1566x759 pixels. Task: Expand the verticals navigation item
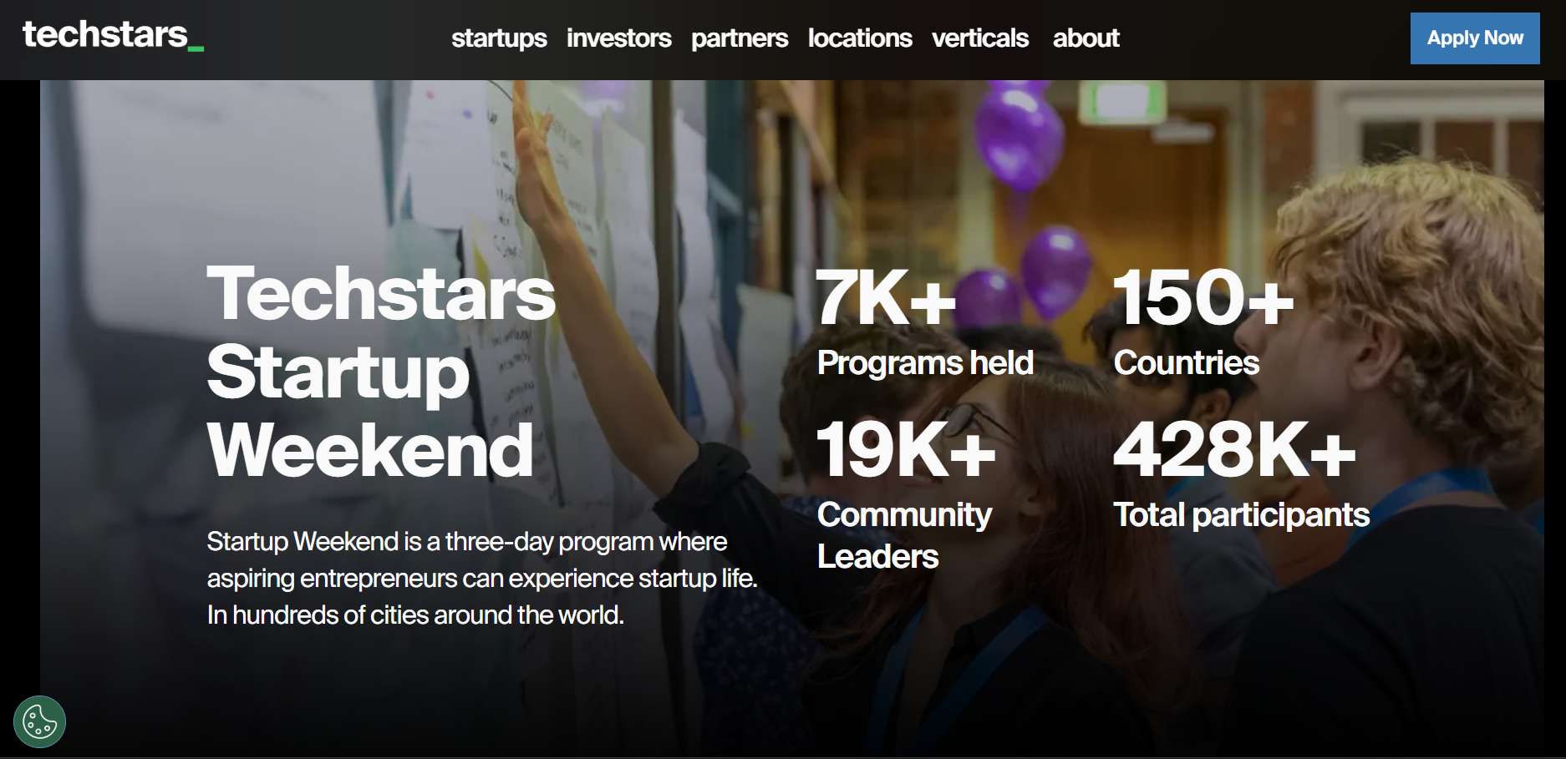tap(979, 38)
